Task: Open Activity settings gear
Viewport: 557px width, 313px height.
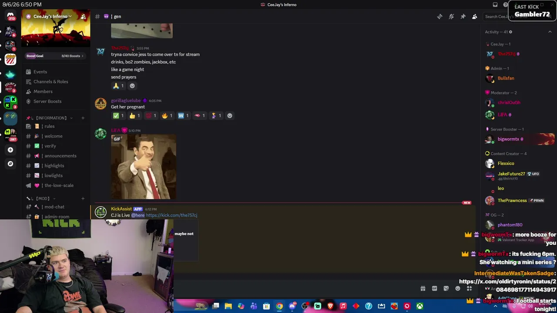Action: pyautogui.click(x=510, y=32)
